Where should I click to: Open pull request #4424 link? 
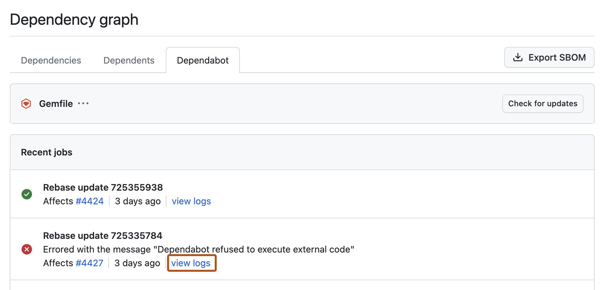(x=89, y=201)
